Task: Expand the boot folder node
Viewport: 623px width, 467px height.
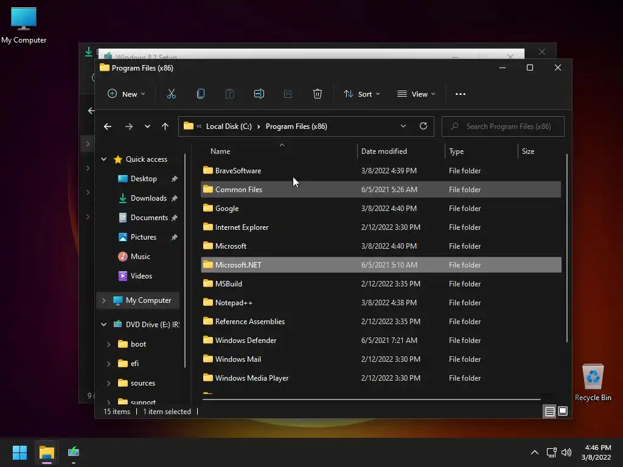Action: (108, 344)
